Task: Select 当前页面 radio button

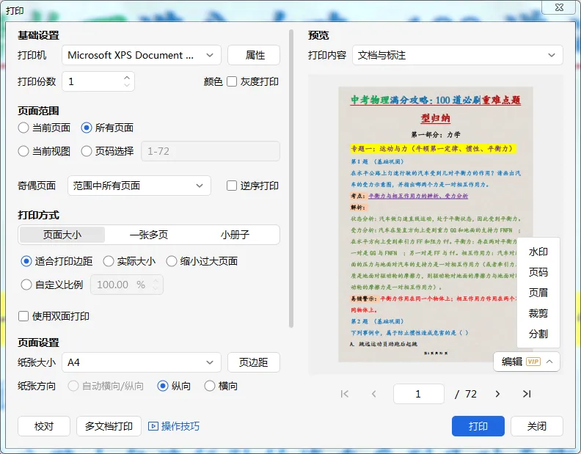Action: click(23, 128)
